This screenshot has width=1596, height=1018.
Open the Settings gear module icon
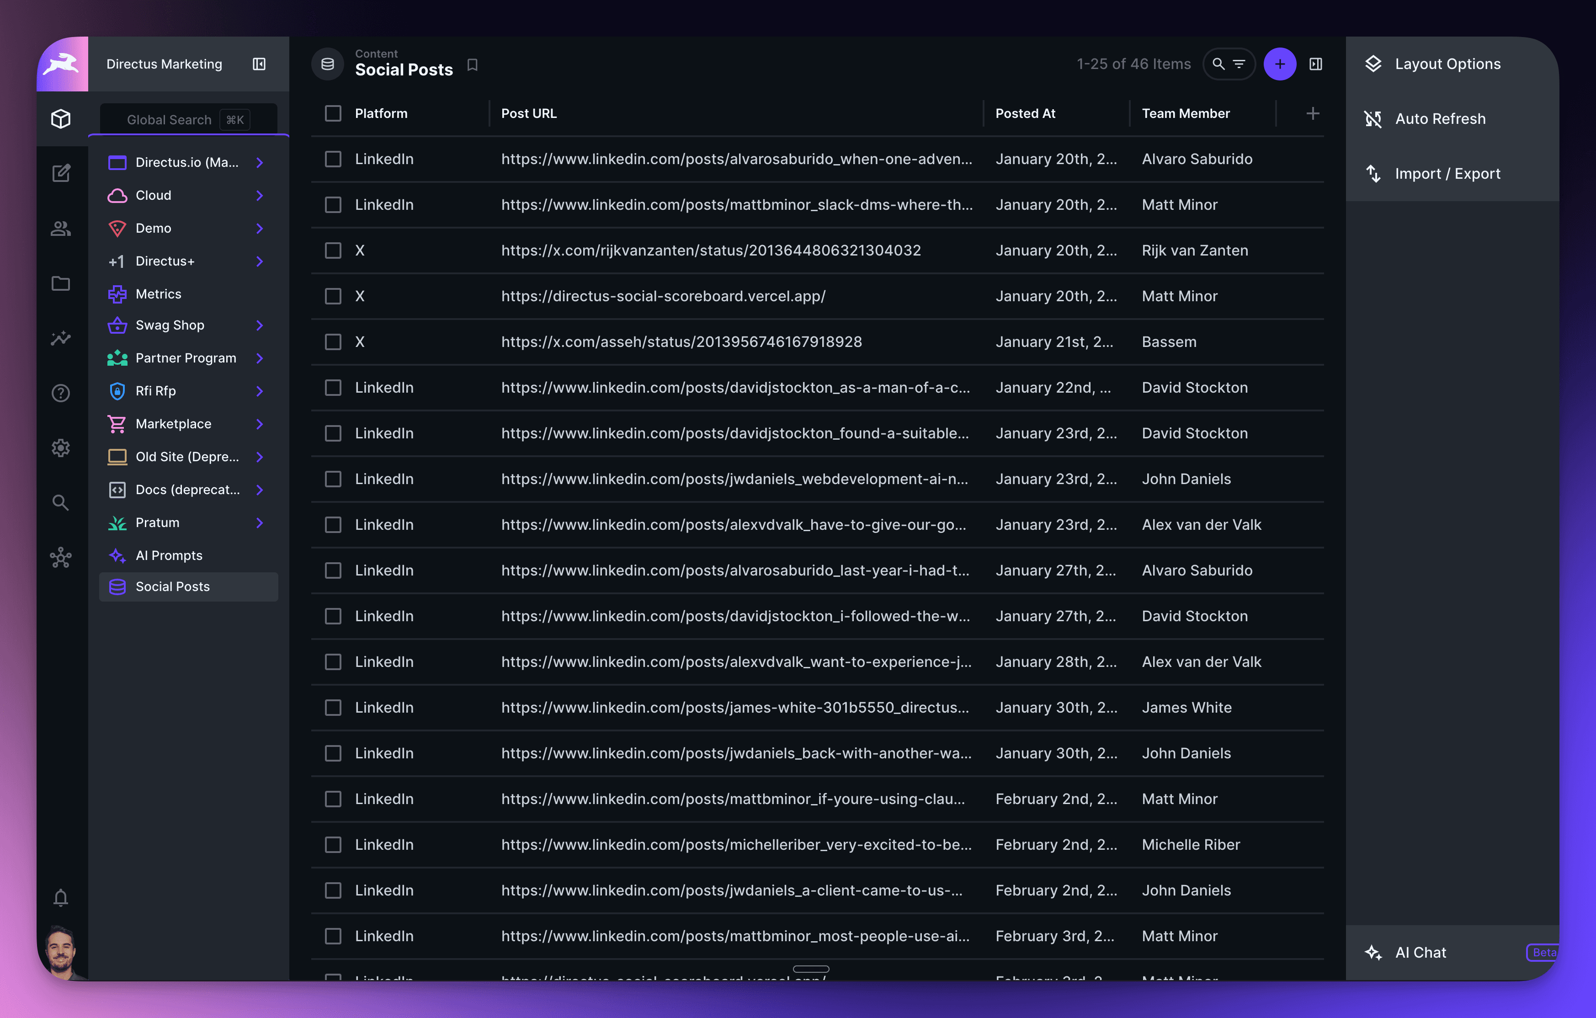[61, 448]
